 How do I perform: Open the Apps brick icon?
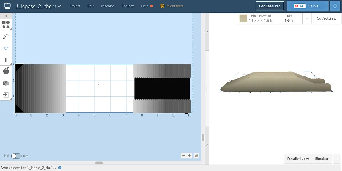(6, 83)
